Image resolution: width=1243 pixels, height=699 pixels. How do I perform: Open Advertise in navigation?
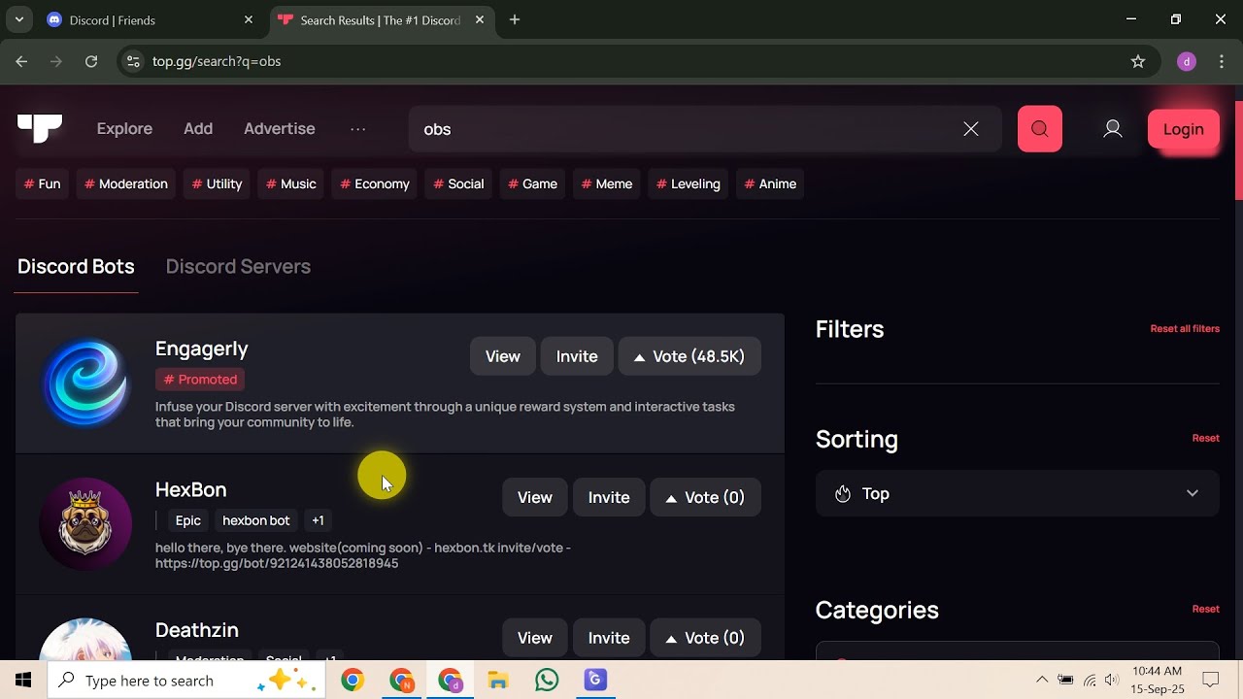(x=280, y=129)
